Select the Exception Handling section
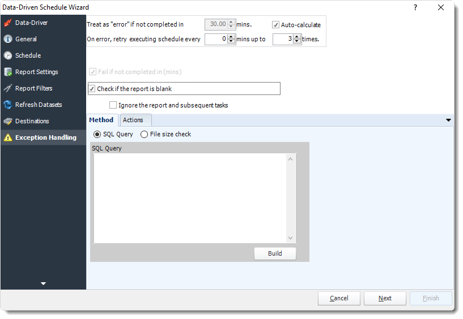Image resolution: width=463 pixels, height=319 pixels. (44, 137)
